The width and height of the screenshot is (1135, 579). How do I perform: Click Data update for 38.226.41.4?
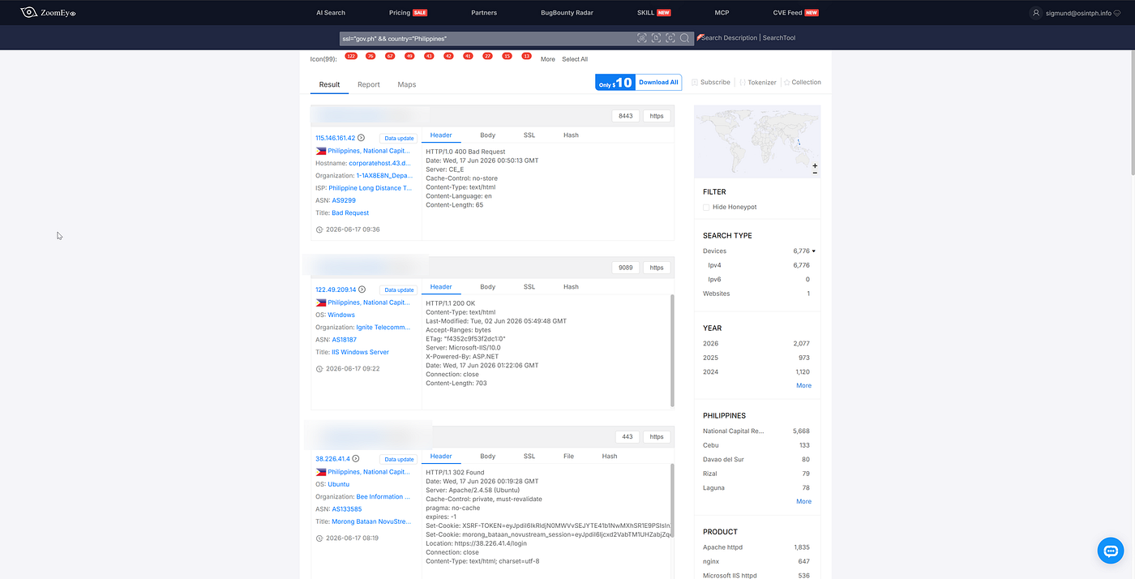[x=400, y=460]
